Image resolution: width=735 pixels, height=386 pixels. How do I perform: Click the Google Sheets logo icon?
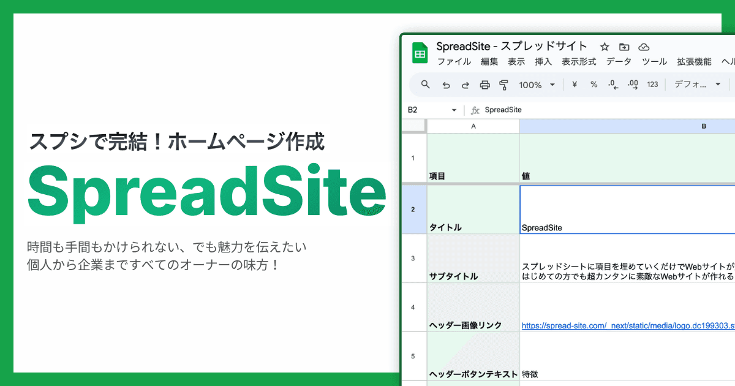[420, 51]
